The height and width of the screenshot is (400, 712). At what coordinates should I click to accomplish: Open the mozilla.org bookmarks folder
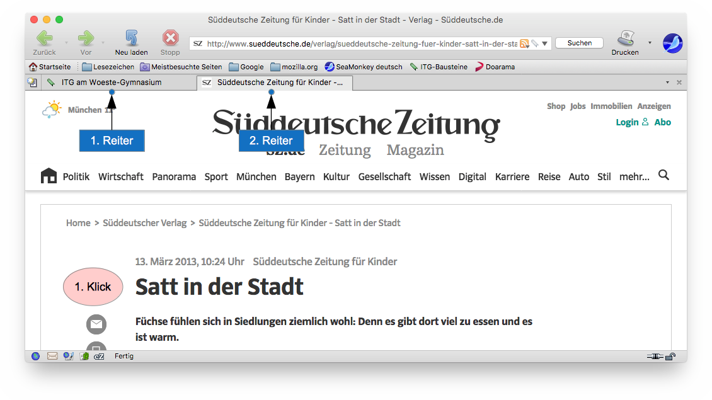coord(294,67)
